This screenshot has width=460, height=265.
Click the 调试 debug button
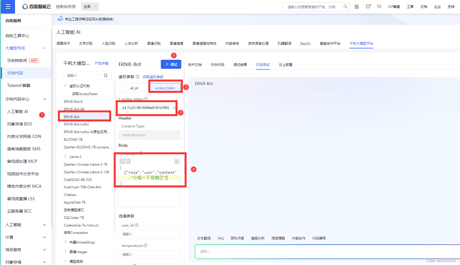click(x=171, y=64)
